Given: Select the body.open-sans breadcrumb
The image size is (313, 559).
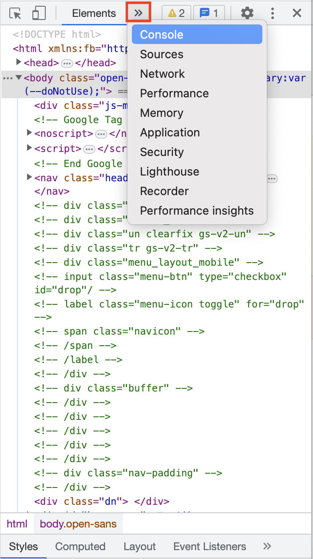Looking at the screenshot, I should [78, 524].
